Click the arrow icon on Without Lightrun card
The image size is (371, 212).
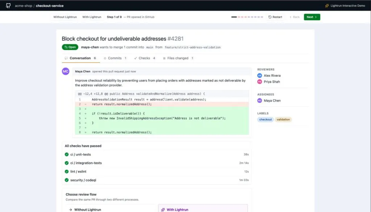click(71, 209)
